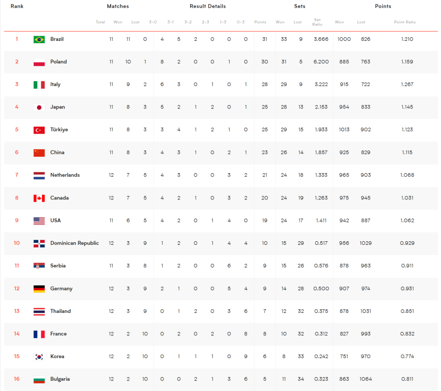Click the Türkiye flag icon
441x391 pixels.
pos(39,130)
